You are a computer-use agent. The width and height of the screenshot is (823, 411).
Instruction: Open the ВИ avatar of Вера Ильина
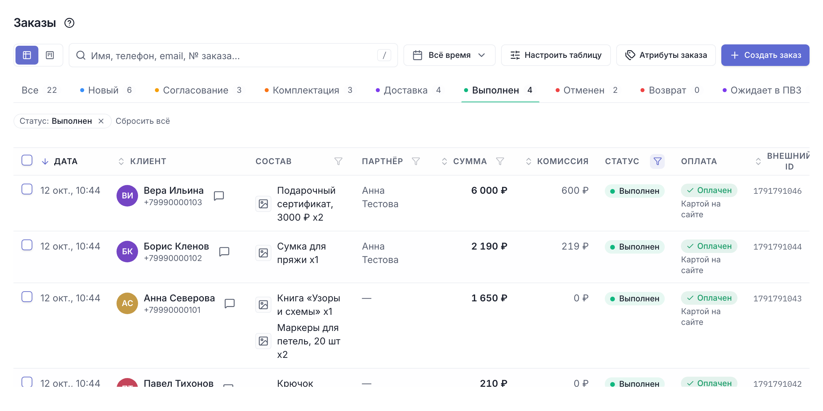127,196
